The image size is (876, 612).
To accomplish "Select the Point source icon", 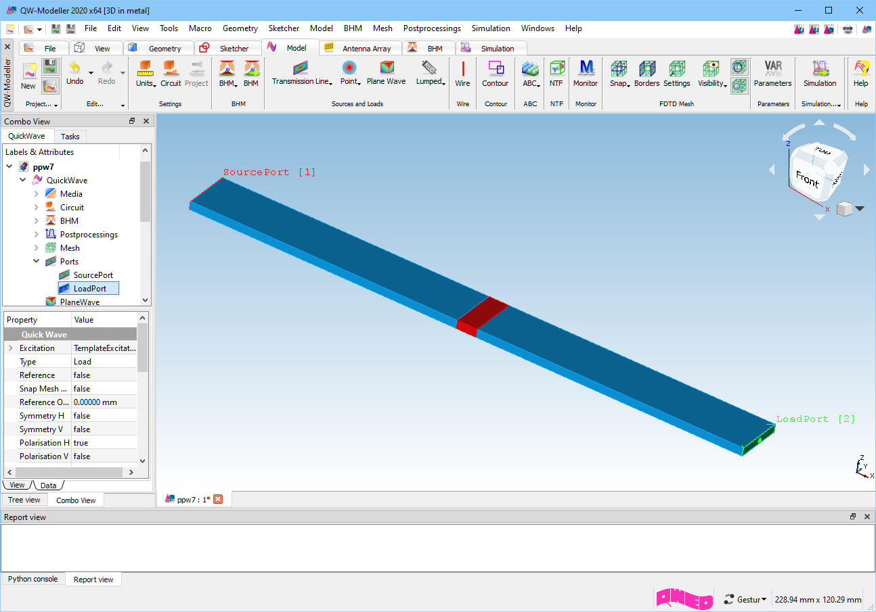I will [349, 68].
